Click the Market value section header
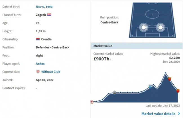This screenshot has width=183, height=118. (137, 46)
